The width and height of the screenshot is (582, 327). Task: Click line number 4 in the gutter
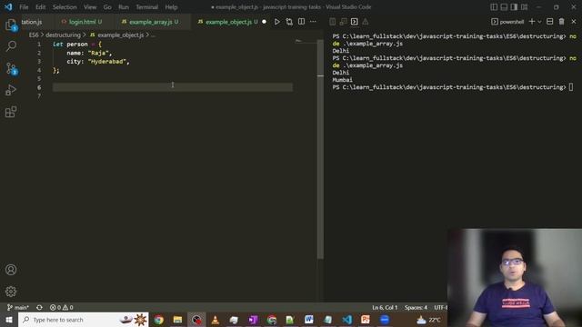(39, 70)
